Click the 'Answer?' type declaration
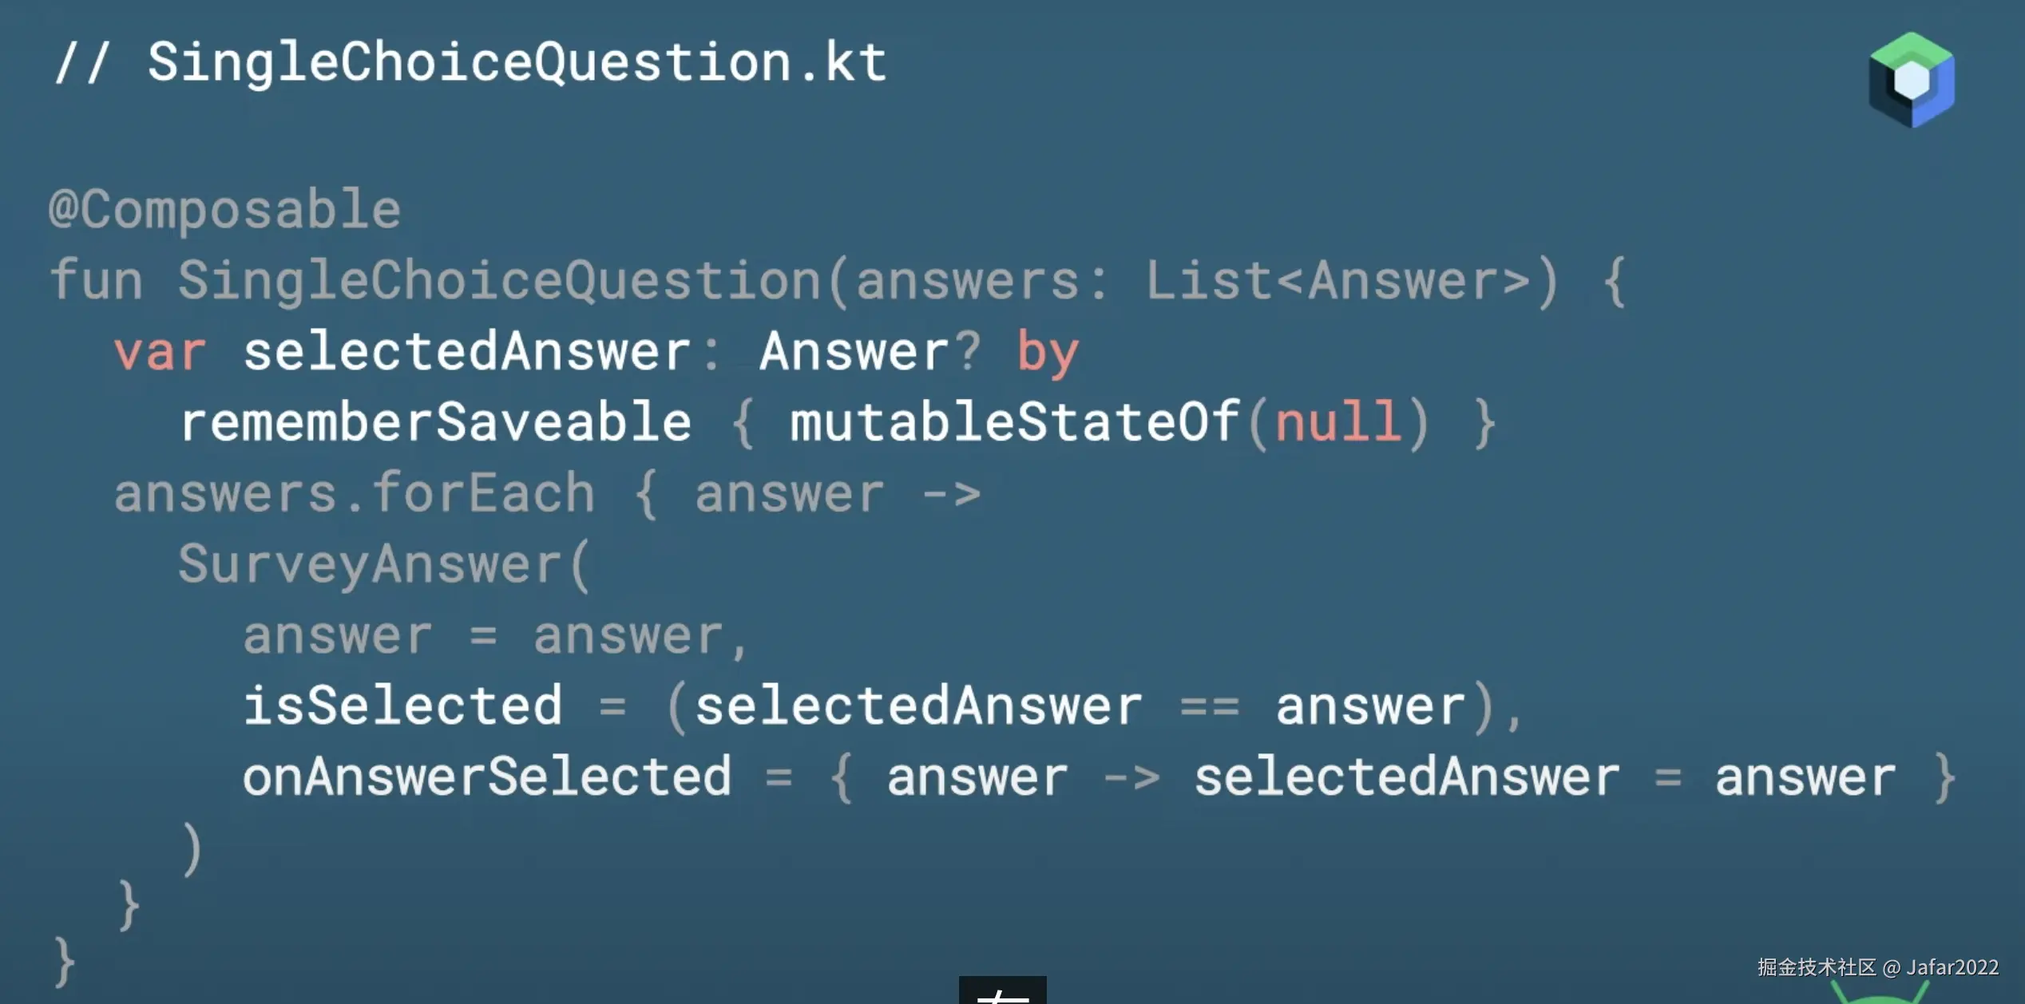 (x=869, y=352)
